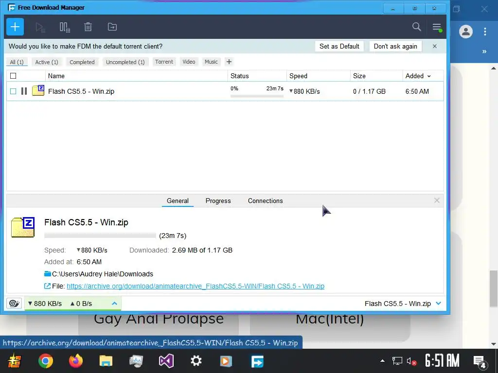Open File Explorer from taskbar

click(106, 361)
